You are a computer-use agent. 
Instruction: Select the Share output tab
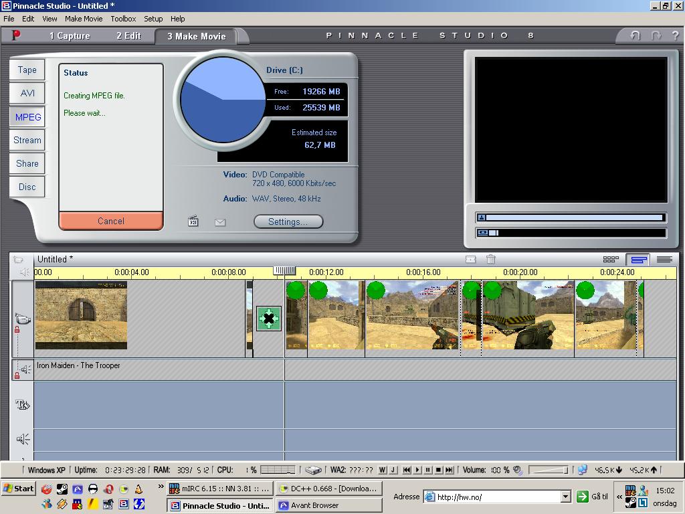coord(27,163)
